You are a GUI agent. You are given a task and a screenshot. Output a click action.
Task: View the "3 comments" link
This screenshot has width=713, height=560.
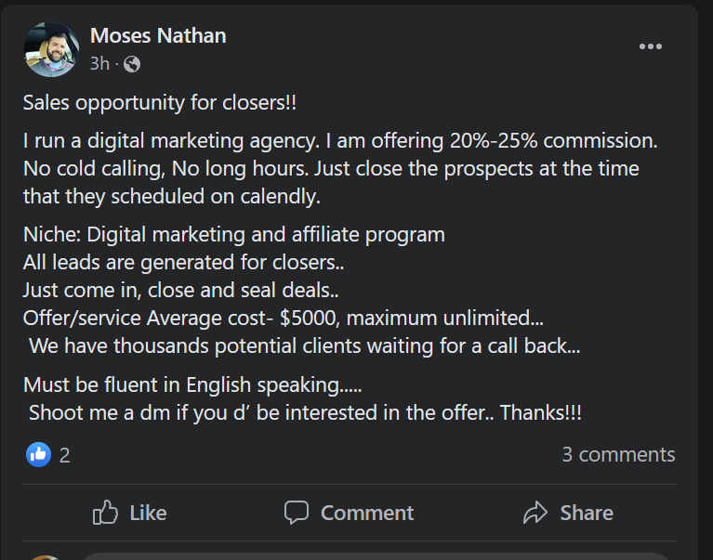[x=618, y=454]
